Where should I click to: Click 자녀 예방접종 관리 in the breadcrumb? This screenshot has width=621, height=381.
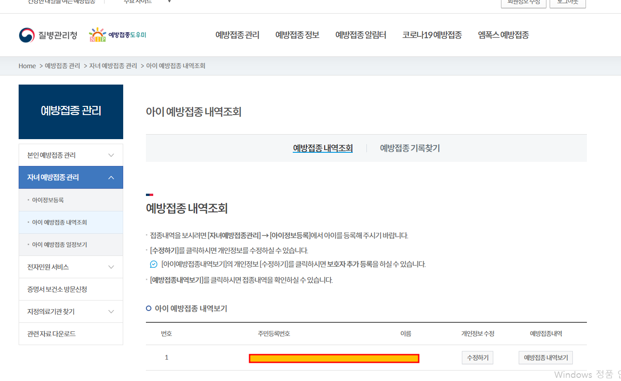click(113, 66)
